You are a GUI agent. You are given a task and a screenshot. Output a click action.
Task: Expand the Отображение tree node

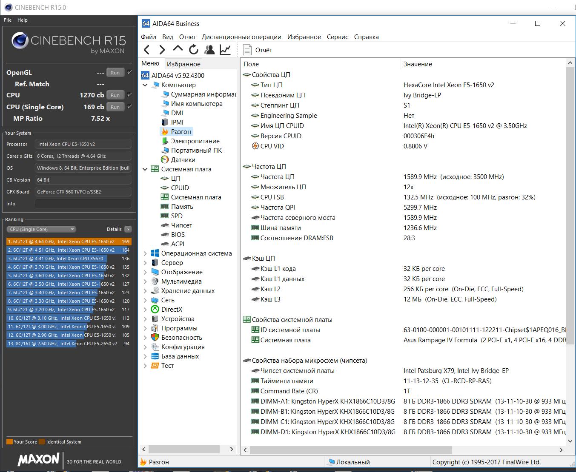tap(145, 272)
